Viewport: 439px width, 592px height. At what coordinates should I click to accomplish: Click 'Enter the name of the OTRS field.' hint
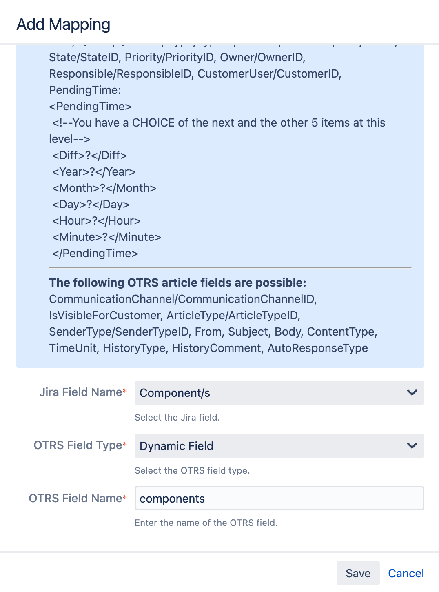206,523
